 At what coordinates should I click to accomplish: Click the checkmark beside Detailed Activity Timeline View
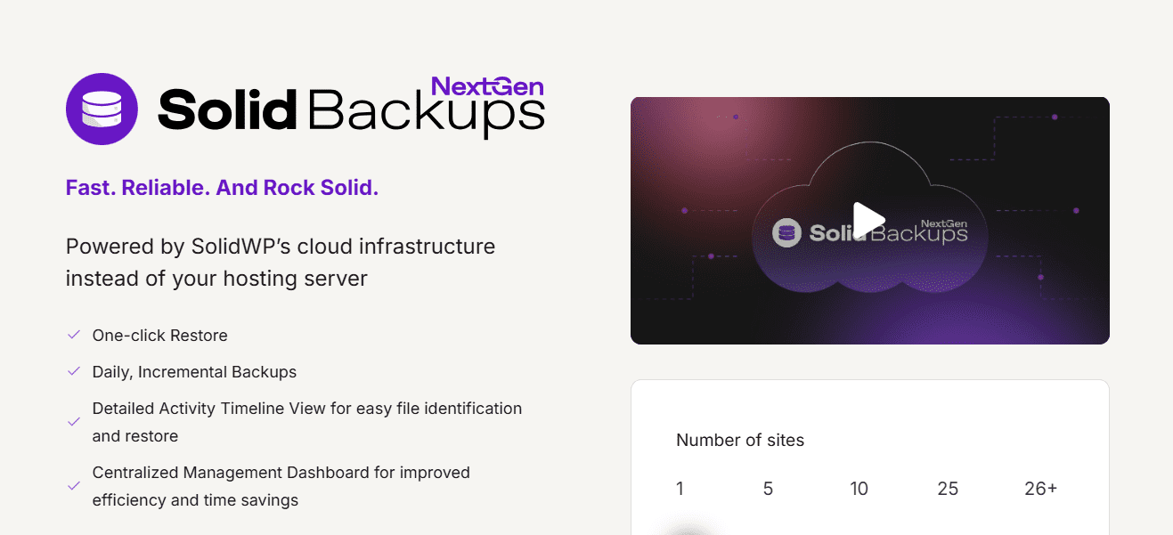[74, 421]
